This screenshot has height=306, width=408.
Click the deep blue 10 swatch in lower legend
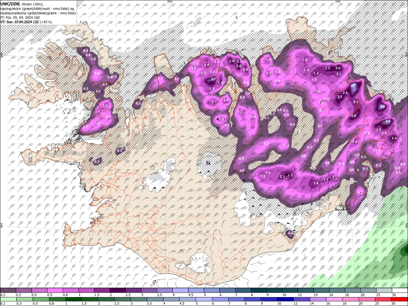coord(285,299)
